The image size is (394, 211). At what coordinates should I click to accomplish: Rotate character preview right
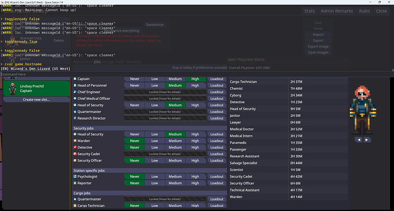[x=367, y=140]
